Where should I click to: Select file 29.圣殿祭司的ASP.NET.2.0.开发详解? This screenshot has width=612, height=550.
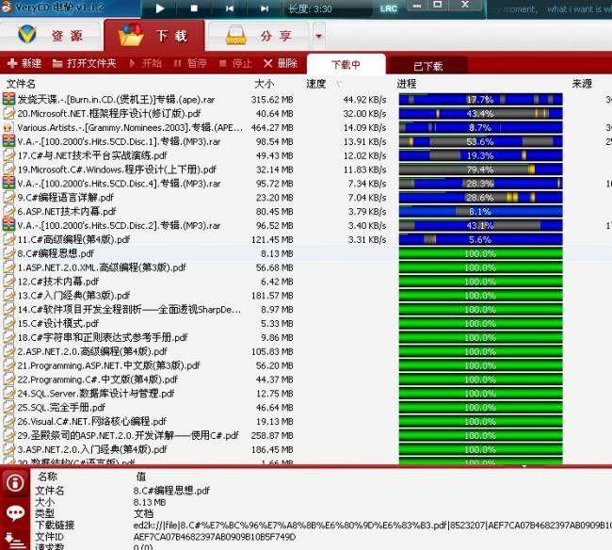click(x=128, y=436)
